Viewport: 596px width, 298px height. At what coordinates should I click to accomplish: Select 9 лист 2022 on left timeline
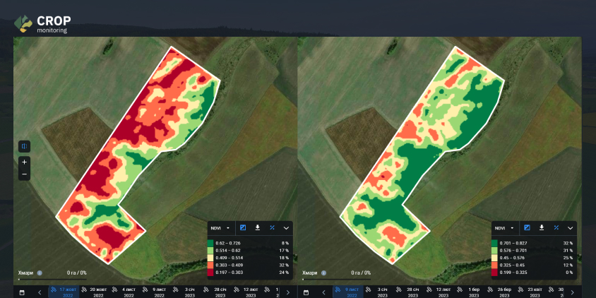[x=155, y=292]
